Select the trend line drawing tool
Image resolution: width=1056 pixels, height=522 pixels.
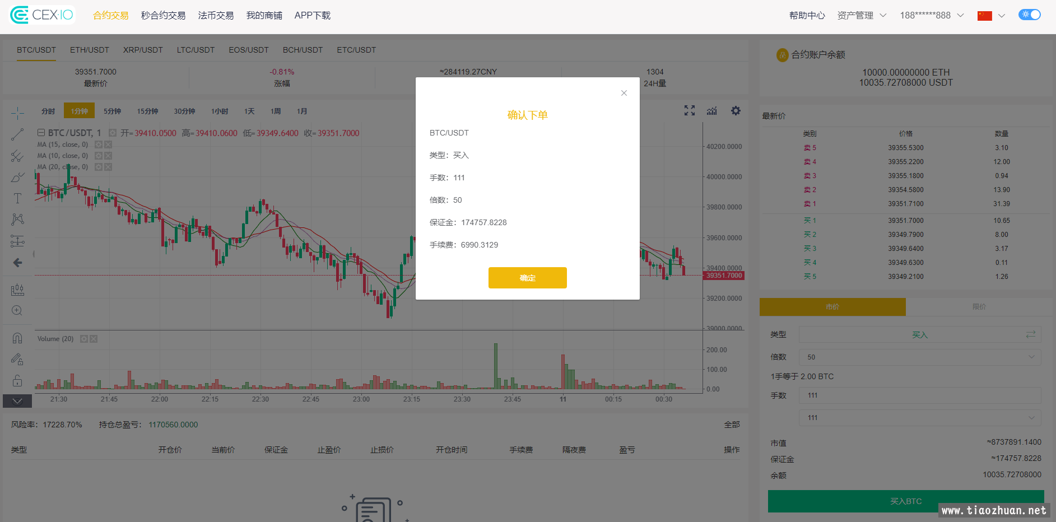click(x=17, y=134)
